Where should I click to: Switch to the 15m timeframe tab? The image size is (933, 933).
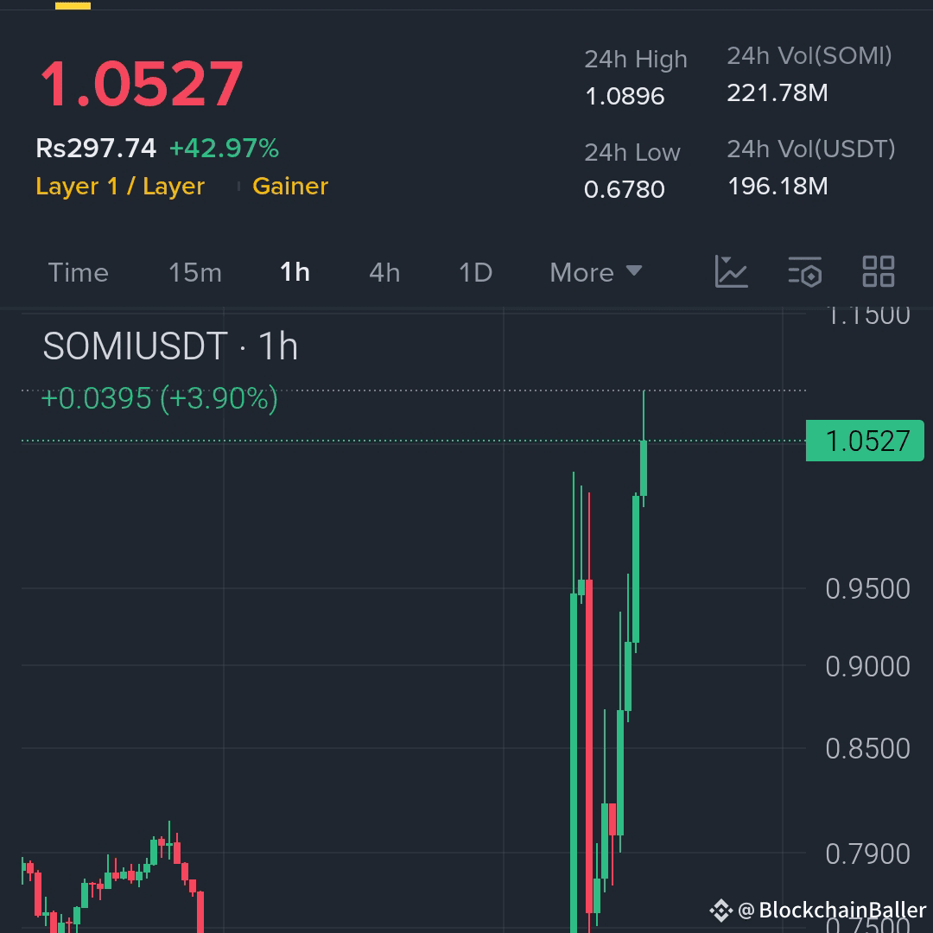tap(194, 272)
